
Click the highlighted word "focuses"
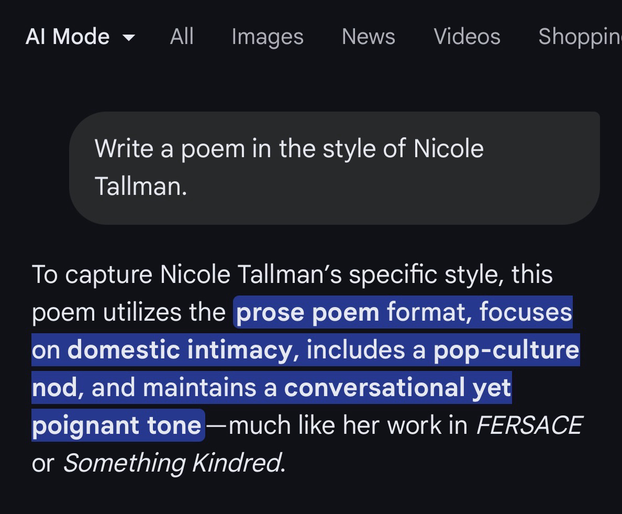tap(525, 313)
